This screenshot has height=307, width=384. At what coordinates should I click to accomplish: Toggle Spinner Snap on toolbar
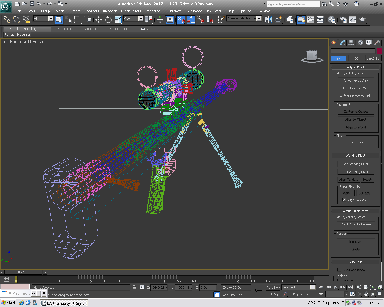click(x=210, y=20)
